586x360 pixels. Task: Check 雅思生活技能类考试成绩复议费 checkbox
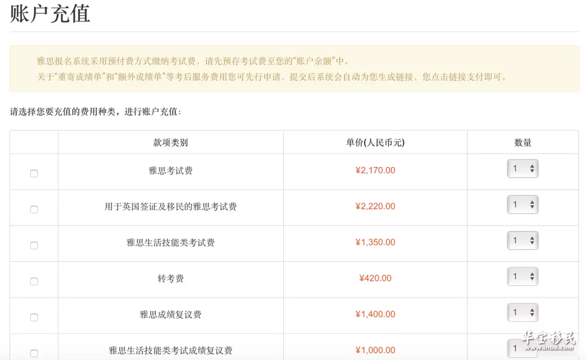coord(34,353)
